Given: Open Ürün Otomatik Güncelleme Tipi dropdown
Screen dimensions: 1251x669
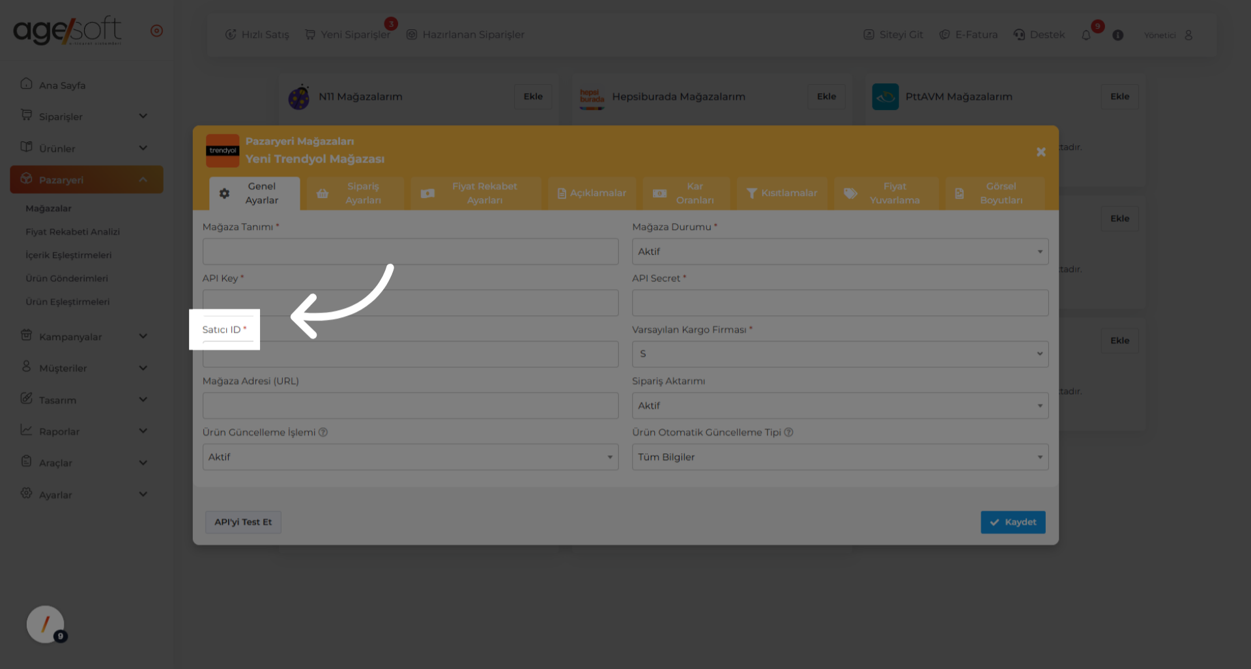Looking at the screenshot, I should coord(840,457).
